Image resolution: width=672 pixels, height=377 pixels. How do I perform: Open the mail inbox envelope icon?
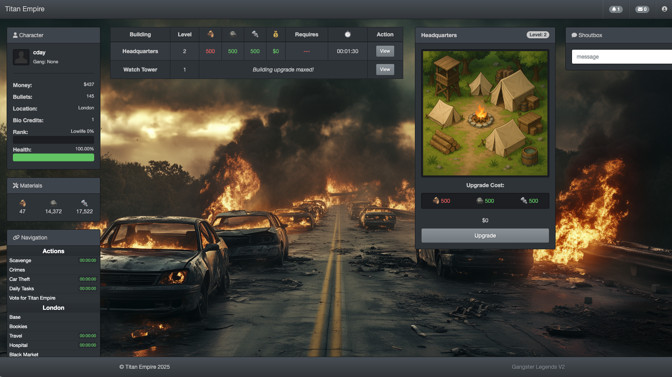(642, 9)
